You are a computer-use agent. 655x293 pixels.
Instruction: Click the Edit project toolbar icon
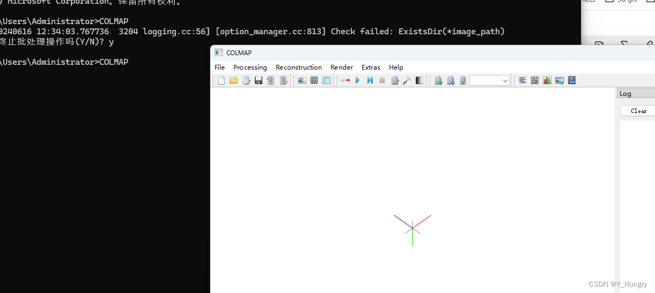tap(246, 80)
